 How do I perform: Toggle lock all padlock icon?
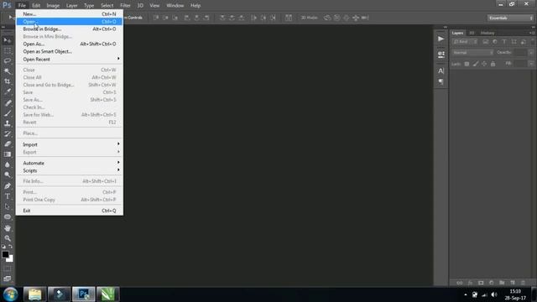coord(493,64)
